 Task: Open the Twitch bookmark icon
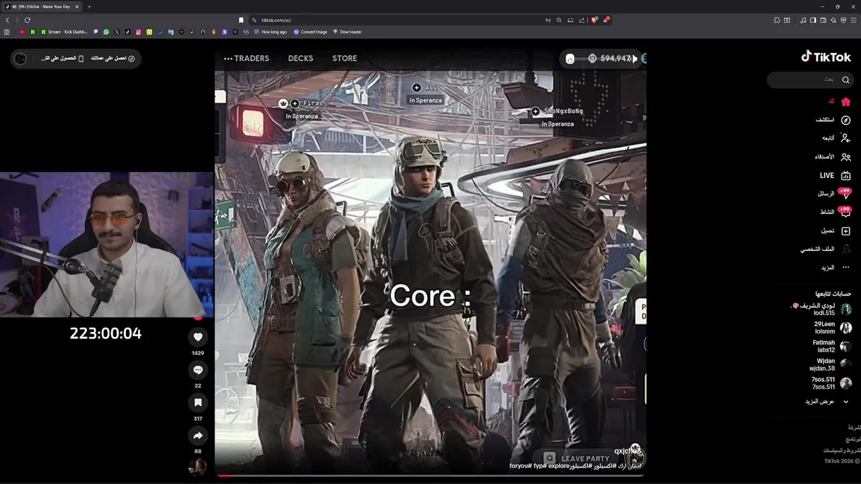96,32
